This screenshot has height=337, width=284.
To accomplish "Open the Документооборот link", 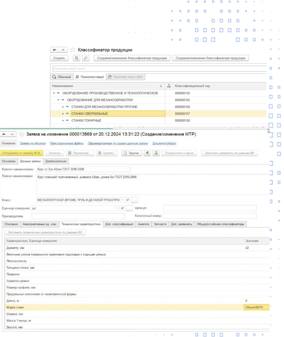I will click(x=164, y=144).
